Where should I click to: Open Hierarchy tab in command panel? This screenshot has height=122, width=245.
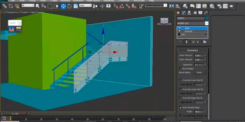pyautogui.click(x=189, y=13)
